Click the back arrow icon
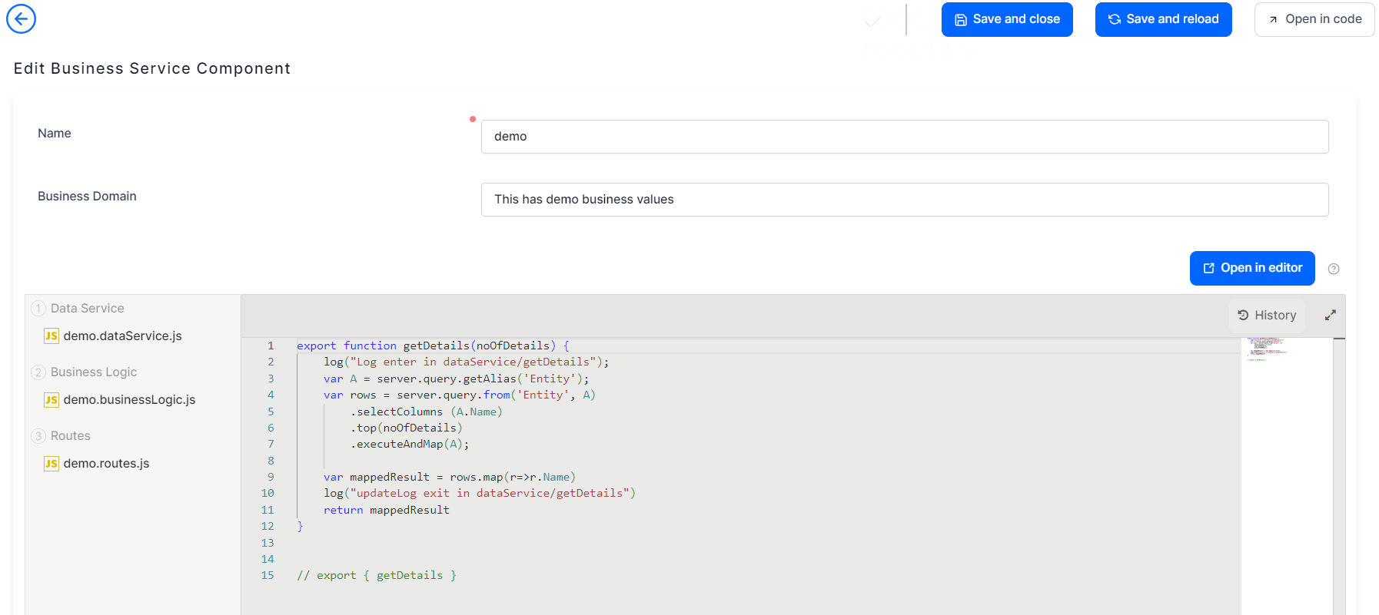Screen dimensions: 1379x615 click(x=21, y=19)
